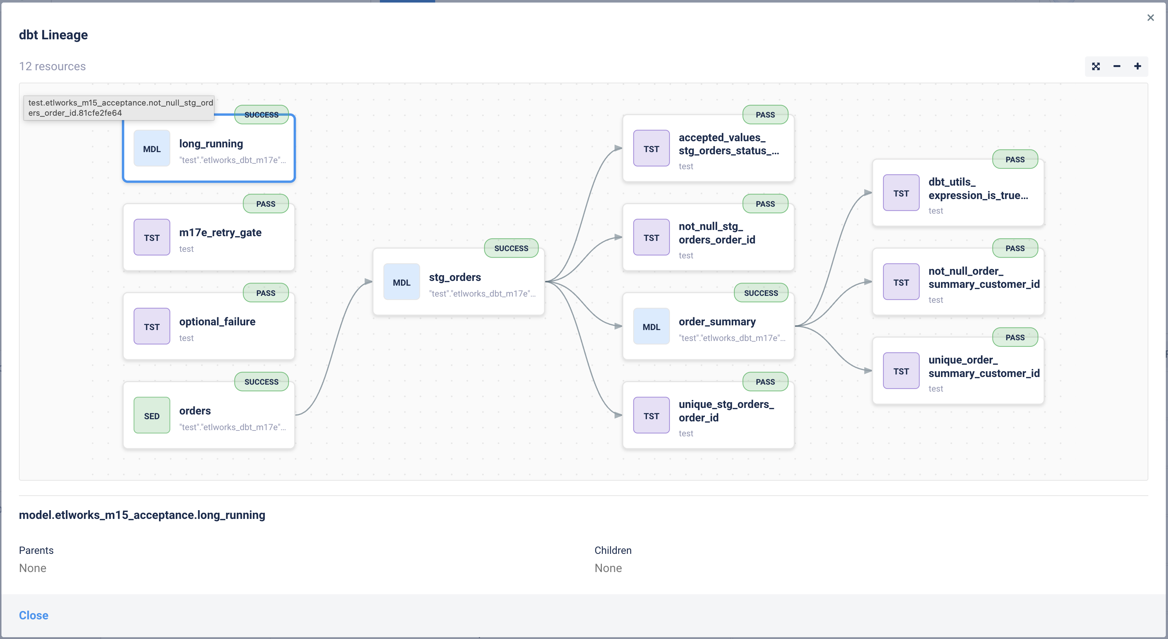Screen dimensions: 1168x639
Task: Click the MDL icon of long_running
Action: [152, 148]
